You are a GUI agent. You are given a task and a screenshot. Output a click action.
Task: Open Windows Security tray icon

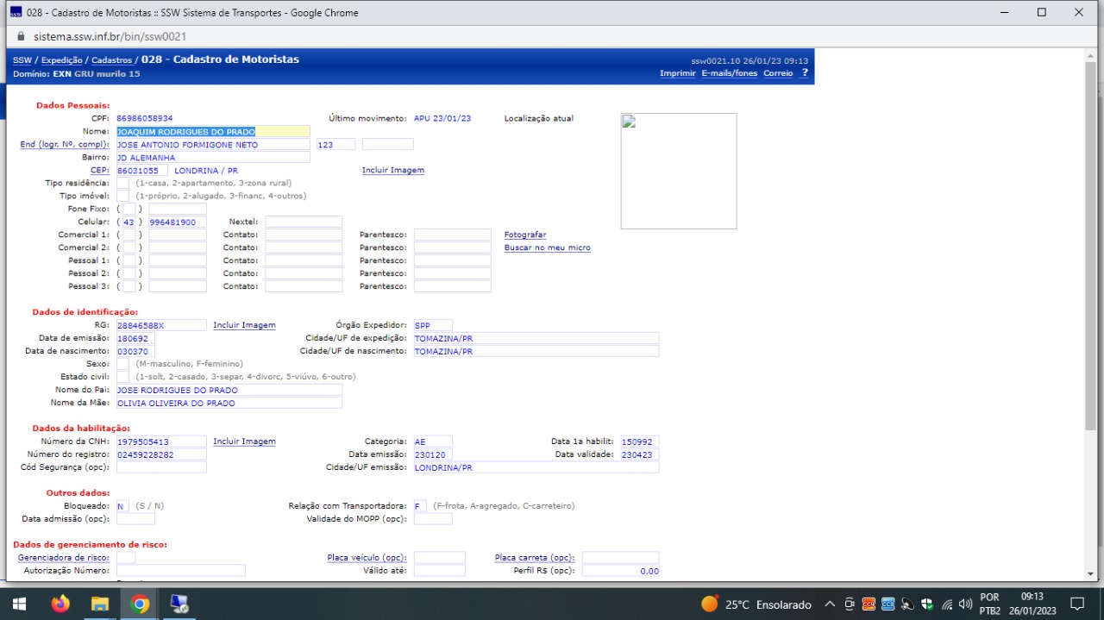tap(927, 604)
